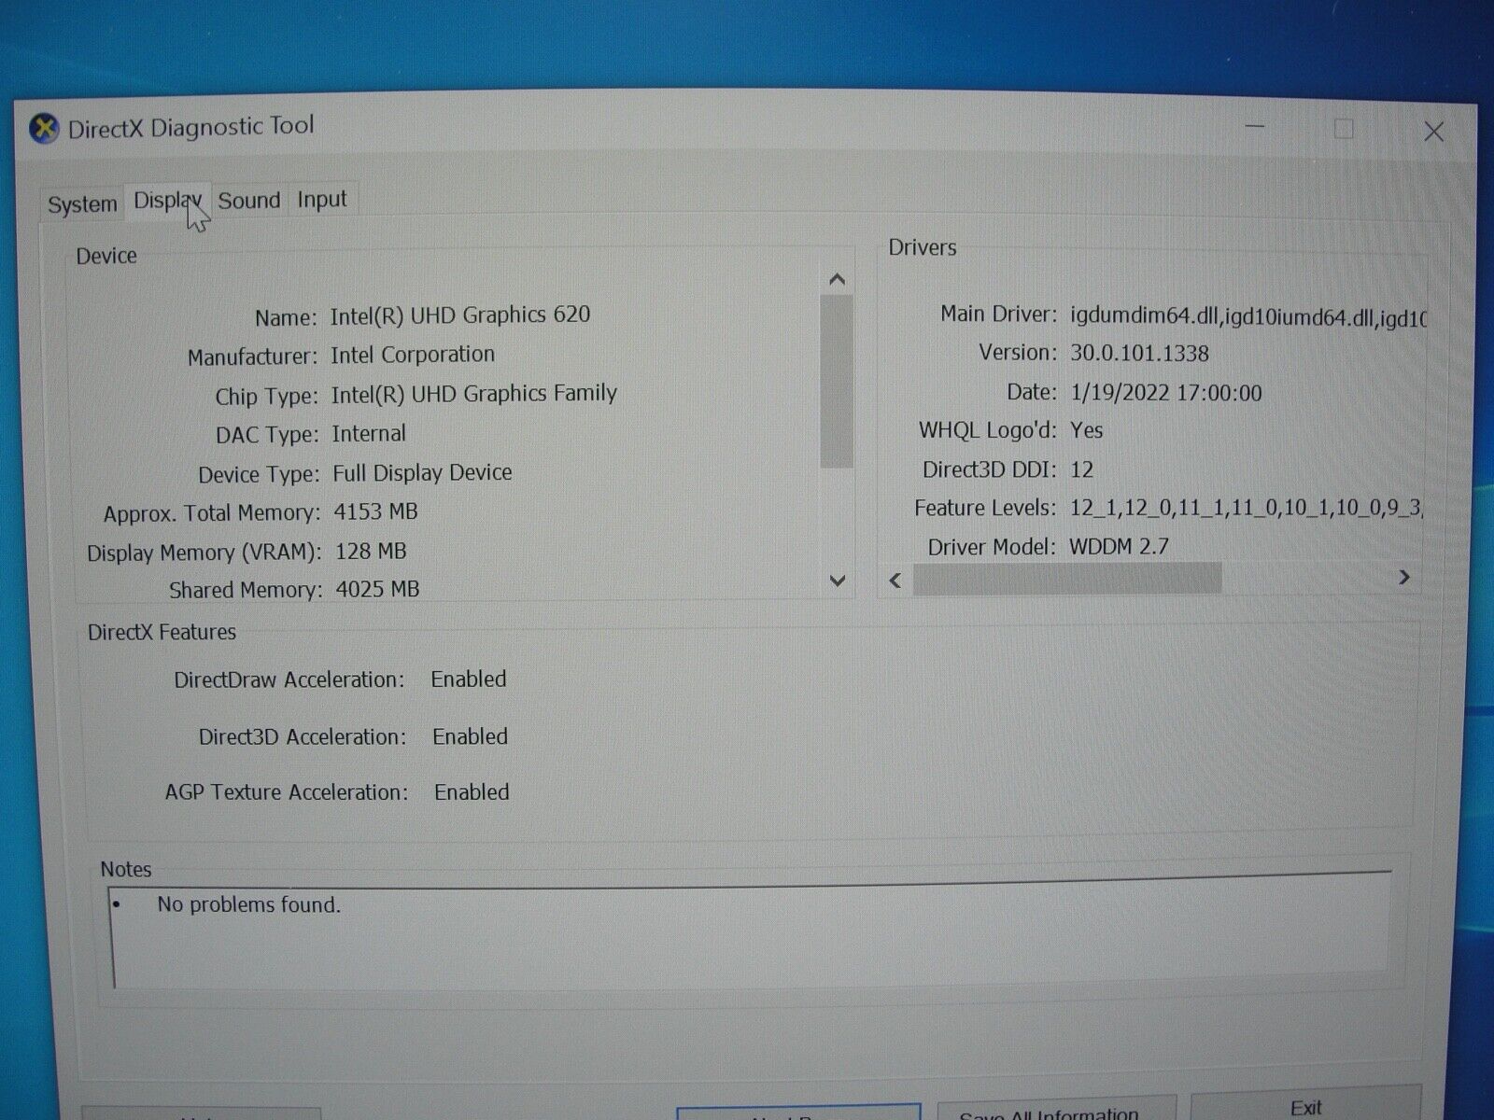Click the Direct3D DDI value '12'
Viewport: 1494px width, 1120px height.
(1081, 469)
